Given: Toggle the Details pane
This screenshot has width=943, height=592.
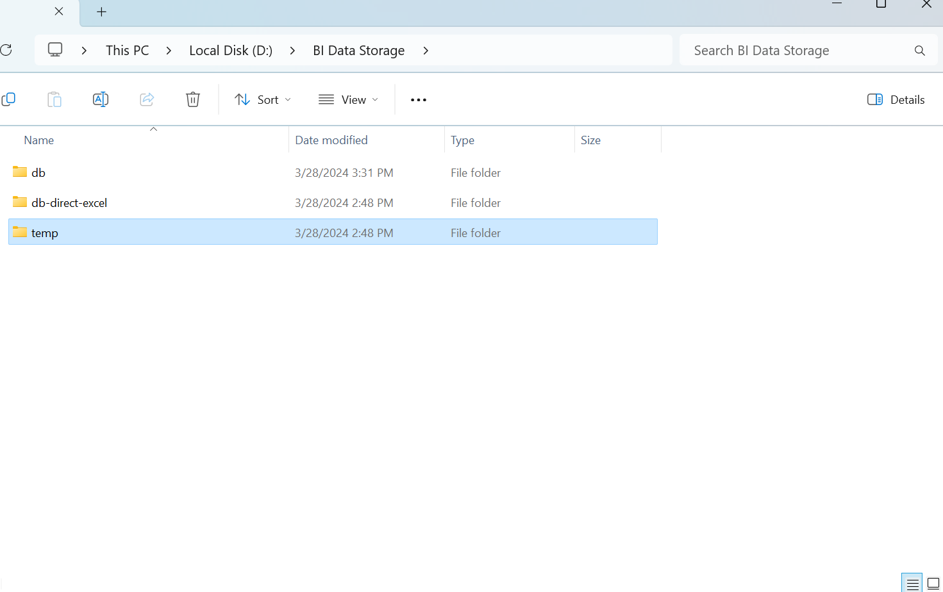Looking at the screenshot, I should click(x=896, y=99).
